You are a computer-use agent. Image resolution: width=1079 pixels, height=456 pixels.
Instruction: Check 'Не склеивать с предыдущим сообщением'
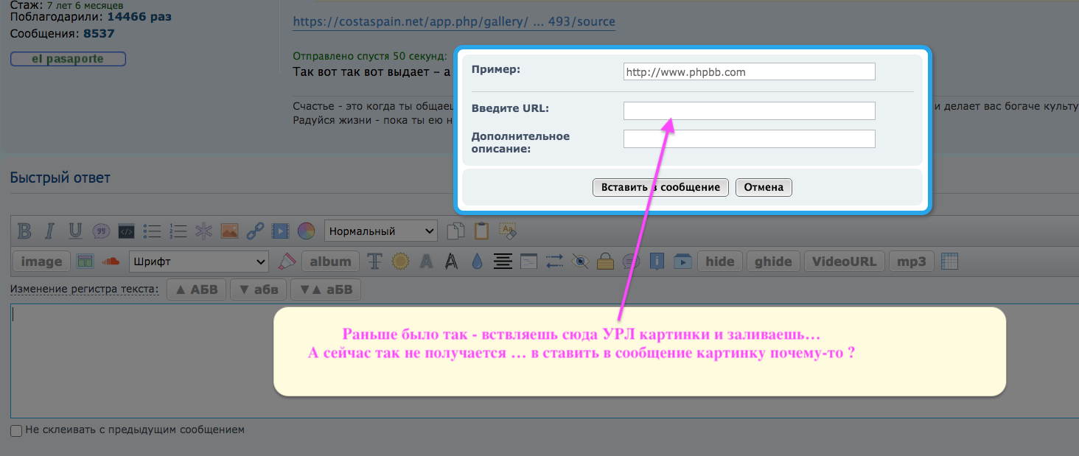[x=16, y=430]
